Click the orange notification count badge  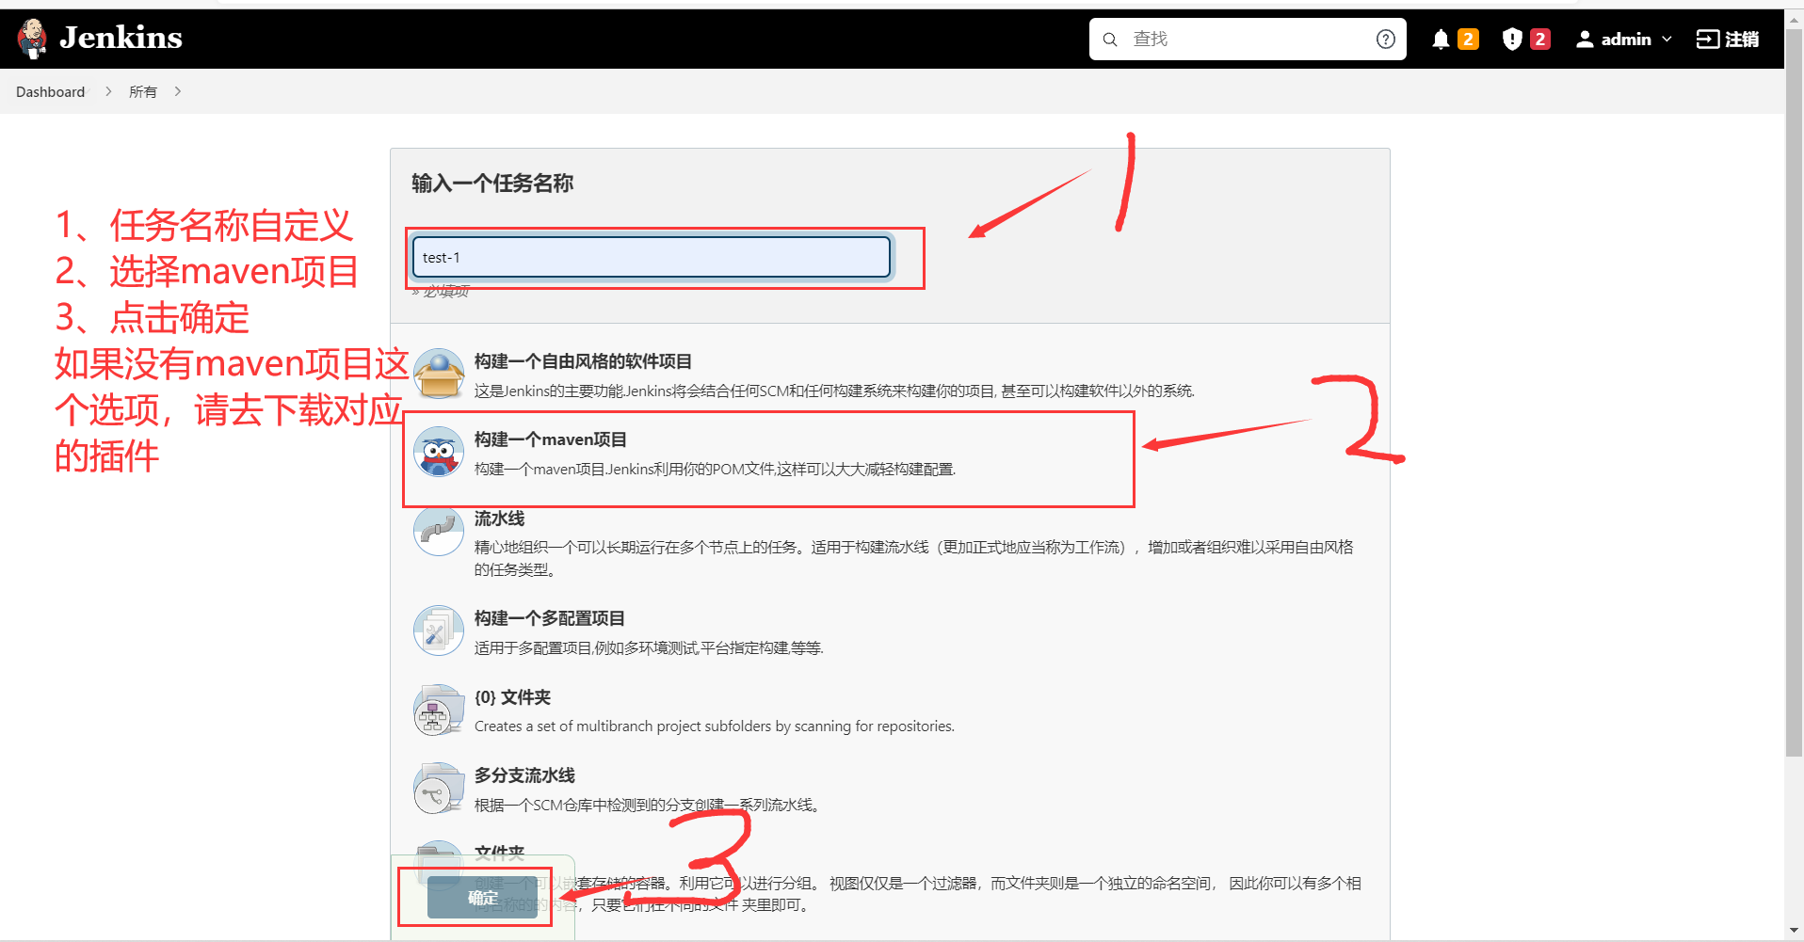coord(1468,40)
